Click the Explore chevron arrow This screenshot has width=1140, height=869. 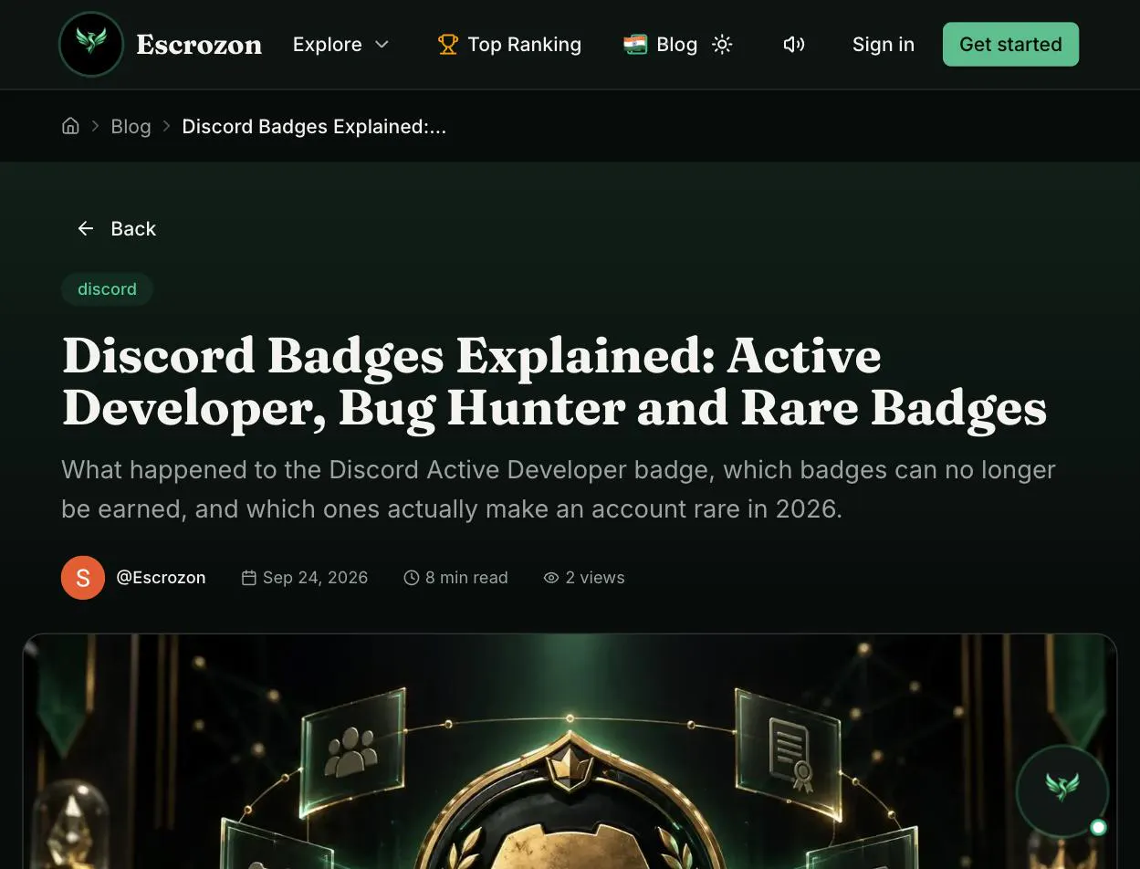pyautogui.click(x=382, y=44)
